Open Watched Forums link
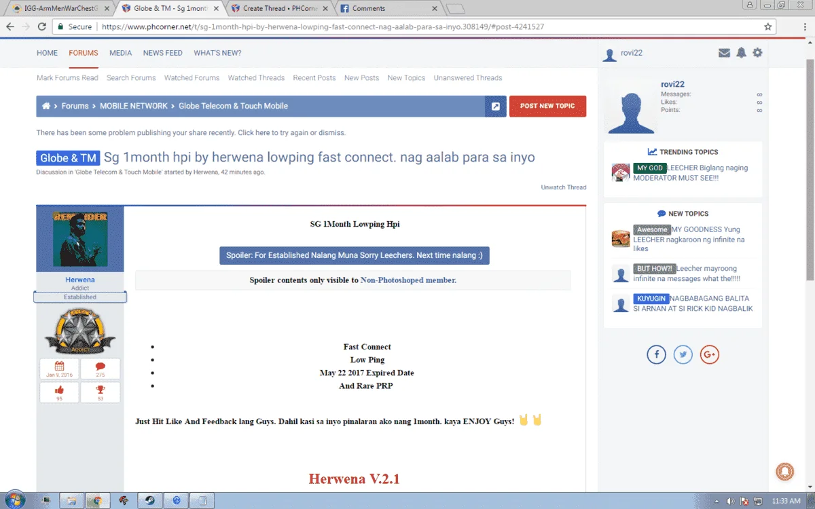The height and width of the screenshot is (509, 815). pyautogui.click(x=192, y=78)
